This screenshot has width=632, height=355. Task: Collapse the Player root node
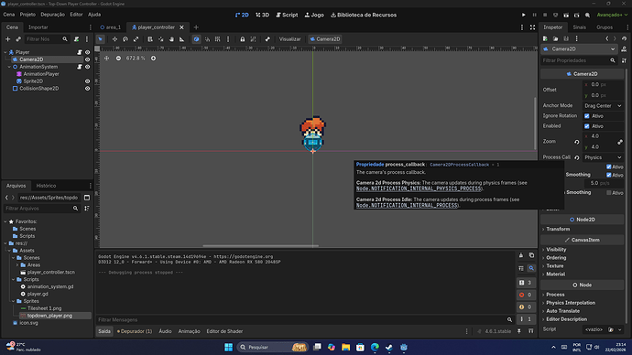click(x=5, y=52)
